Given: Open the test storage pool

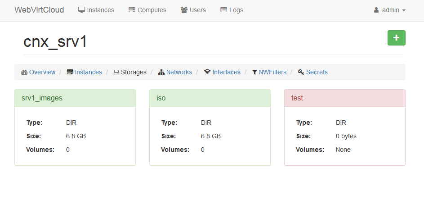Looking at the screenshot, I should click(297, 98).
